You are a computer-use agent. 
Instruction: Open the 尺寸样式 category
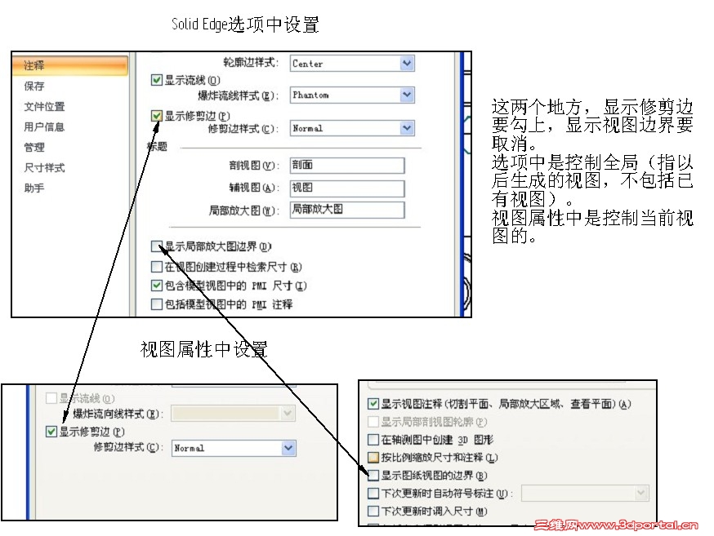[45, 168]
